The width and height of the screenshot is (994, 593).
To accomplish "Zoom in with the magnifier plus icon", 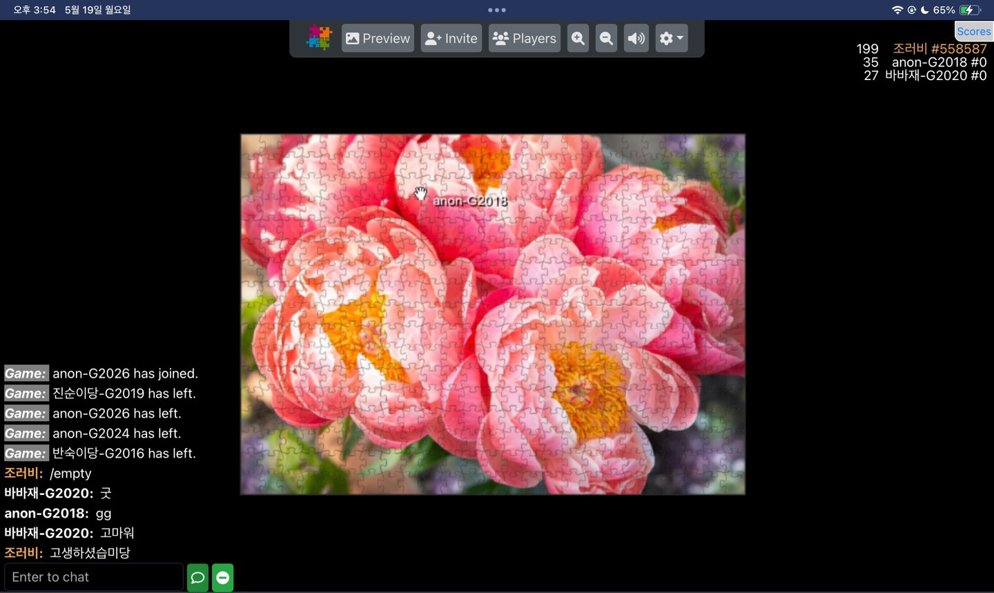I will click(578, 39).
